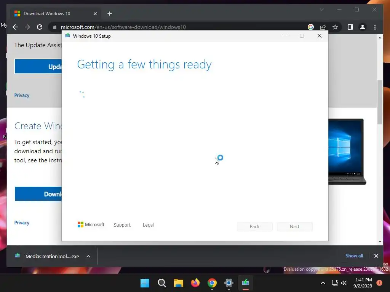Minimize the Windows 10 Setup window

[285, 36]
